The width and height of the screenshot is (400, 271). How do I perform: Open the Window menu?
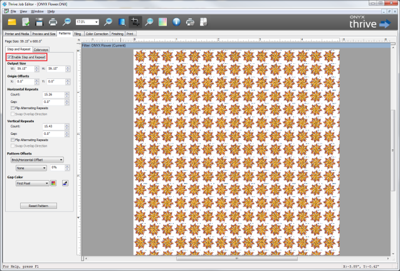(x=37, y=11)
